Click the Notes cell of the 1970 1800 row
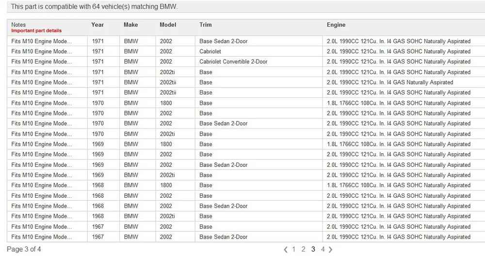The image size is (485, 256). click(41, 103)
